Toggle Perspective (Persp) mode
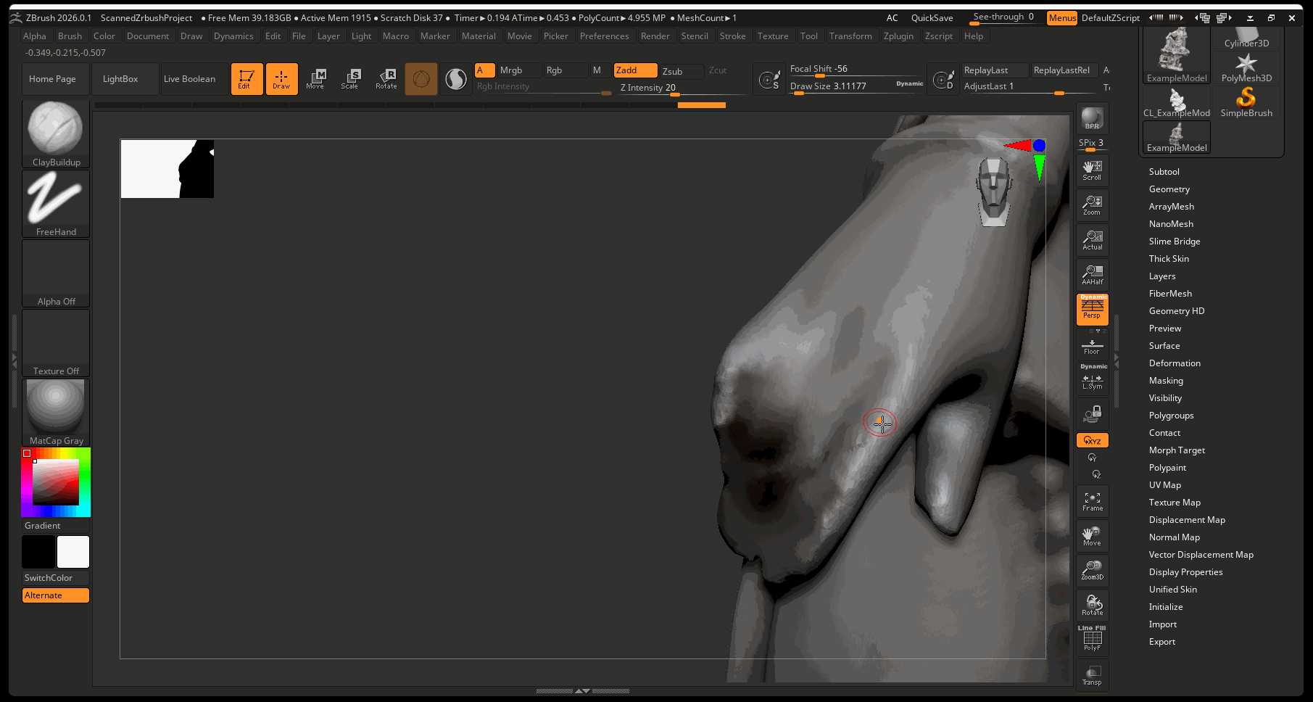Image resolution: width=1313 pixels, height=702 pixels. [x=1092, y=310]
